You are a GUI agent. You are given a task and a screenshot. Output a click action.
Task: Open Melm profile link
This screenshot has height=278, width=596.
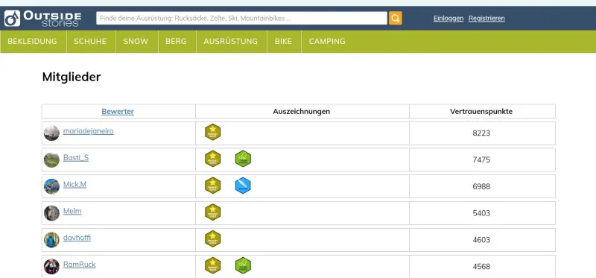72,211
